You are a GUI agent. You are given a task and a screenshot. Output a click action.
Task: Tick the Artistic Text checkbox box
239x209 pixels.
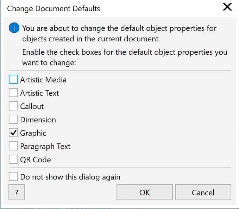[13, 93]
